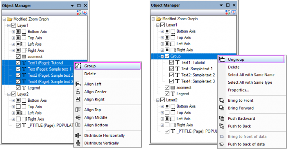The height and width of the screenshot is (149, 287).
Task: Click Bring Forward icon in right menu
Action: [x=222, y=108]
